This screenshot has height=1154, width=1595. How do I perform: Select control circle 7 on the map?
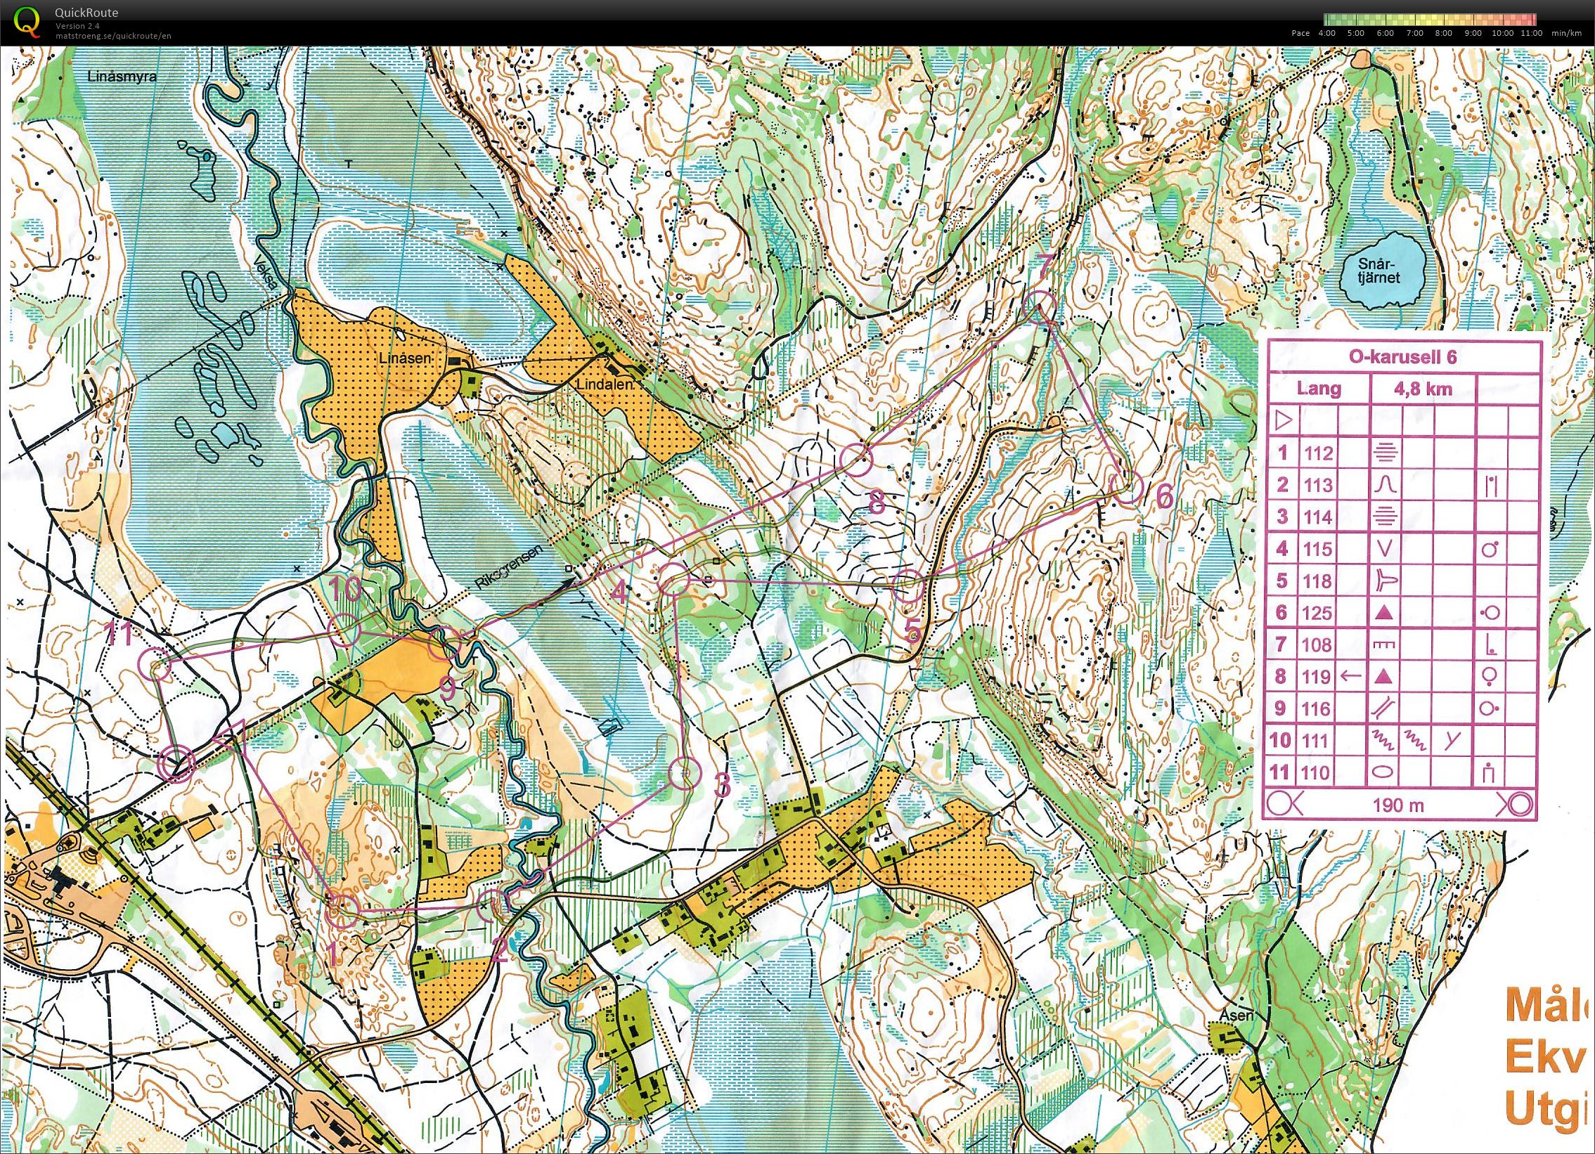pyautogui.click(x=1040, y=308)
